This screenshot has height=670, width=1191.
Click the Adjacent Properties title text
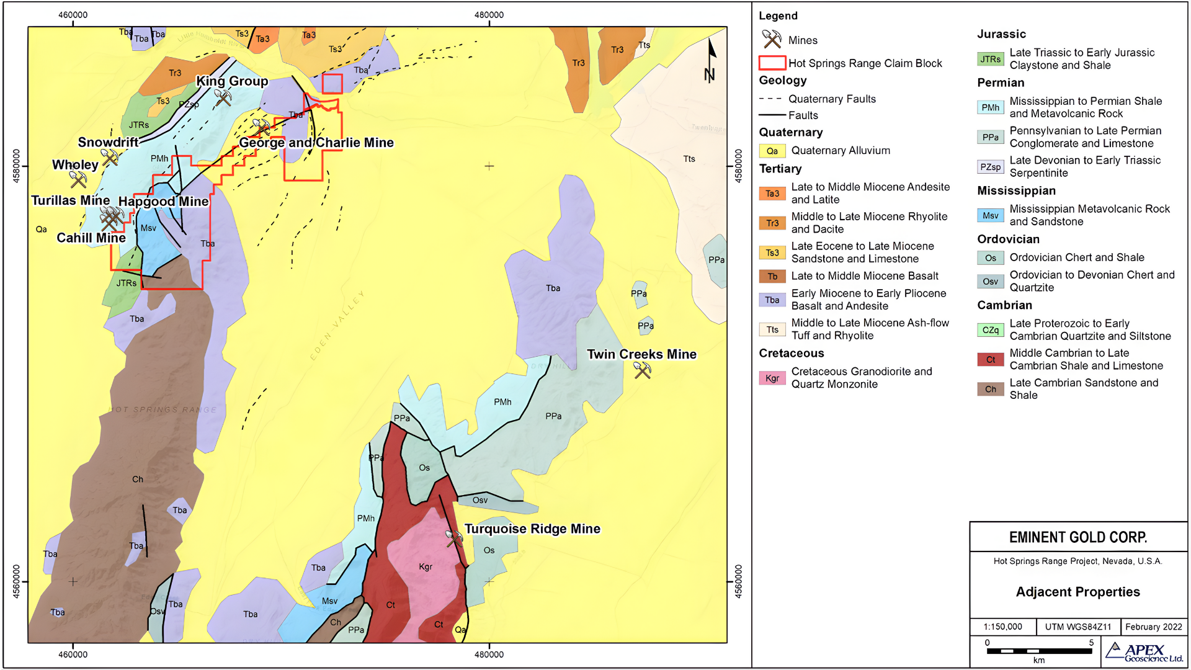1077,592
